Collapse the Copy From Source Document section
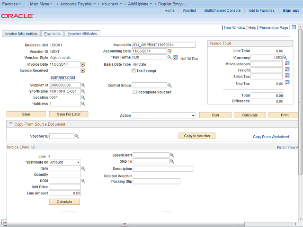Image resolution: width=303 pixels, height=227 pixels. click(10, 124)
